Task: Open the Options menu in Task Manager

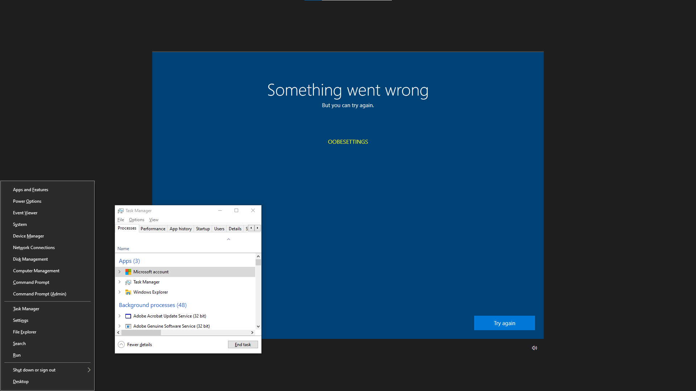Action: coord(136,220)
